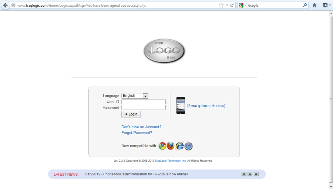Click the Firefox browser icon
Viewport: 333px width, 189px height.
(x=171, y=146)
